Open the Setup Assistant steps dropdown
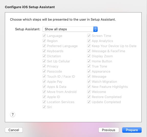 pos(70,29)
